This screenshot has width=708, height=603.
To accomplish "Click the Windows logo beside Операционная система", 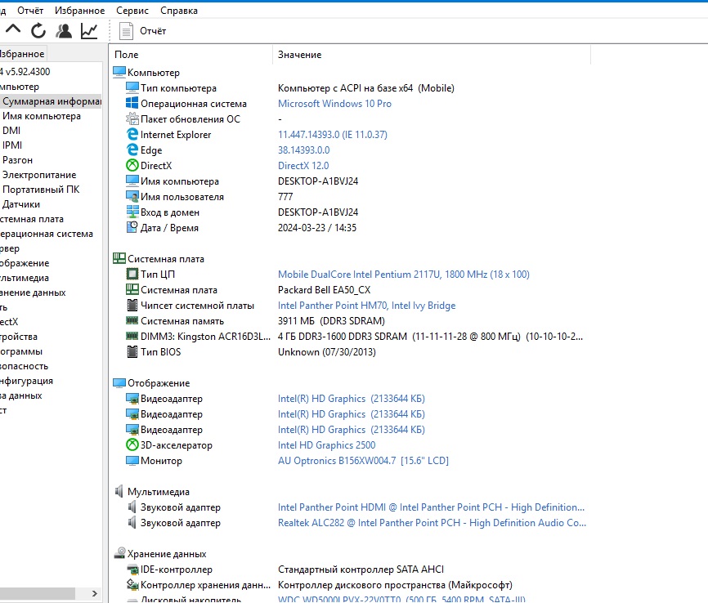I will coord(132,104).
